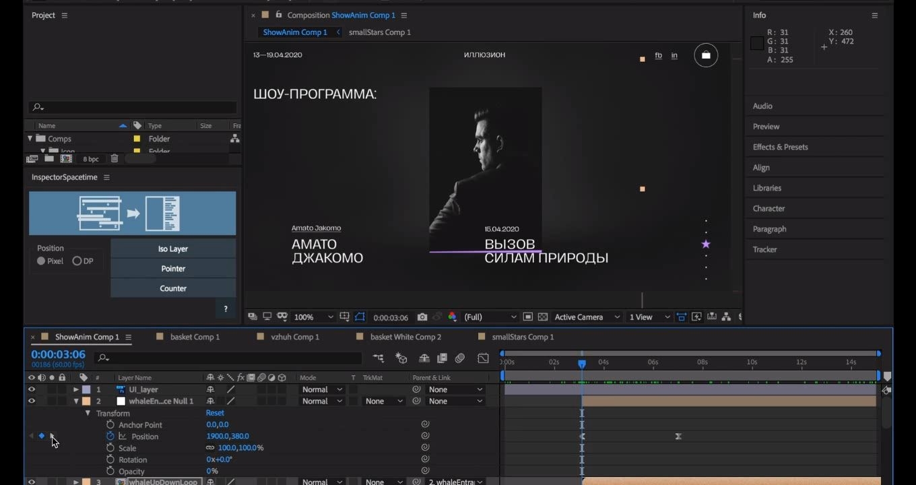Click the Scale constrain proportions link icon

tap(210, 448)
